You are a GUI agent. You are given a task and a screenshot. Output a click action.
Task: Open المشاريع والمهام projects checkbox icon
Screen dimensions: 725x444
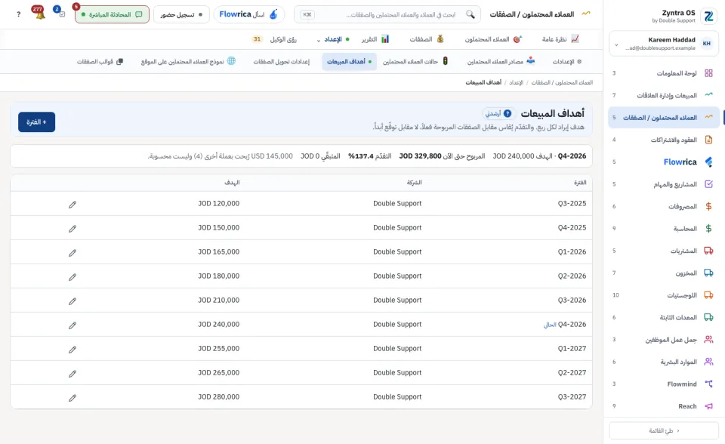tap(708, 184)
